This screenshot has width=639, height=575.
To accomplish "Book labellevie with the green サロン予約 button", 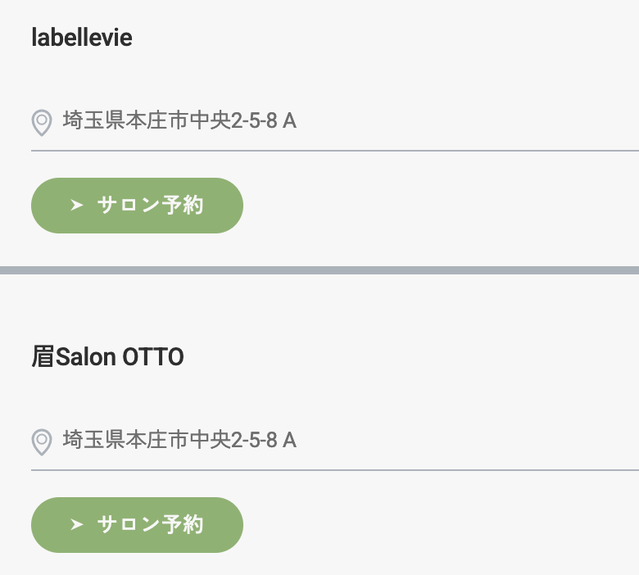I will click(x=137, y=206).
